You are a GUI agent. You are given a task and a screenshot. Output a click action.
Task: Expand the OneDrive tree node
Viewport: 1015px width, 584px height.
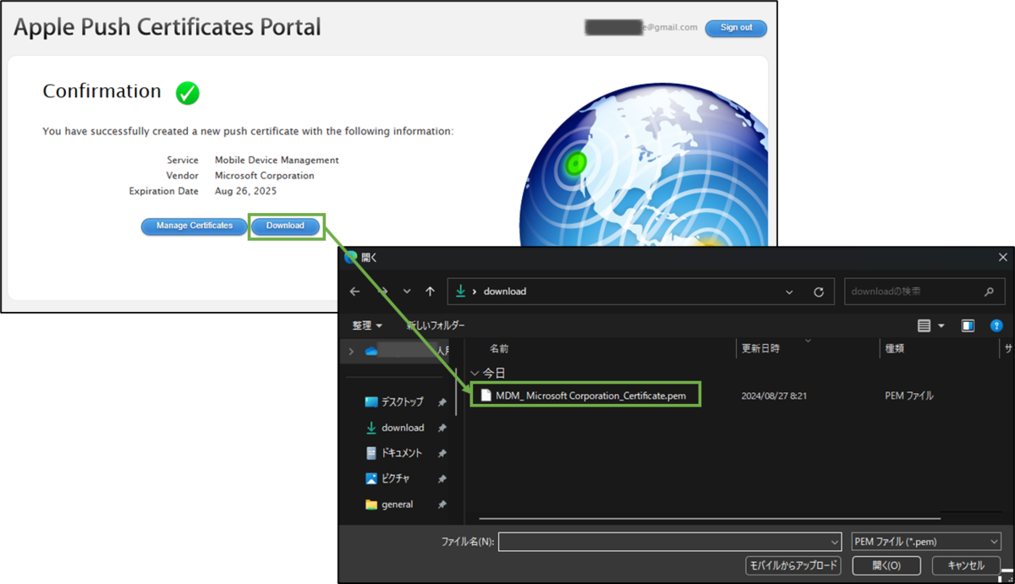[351, 351]
